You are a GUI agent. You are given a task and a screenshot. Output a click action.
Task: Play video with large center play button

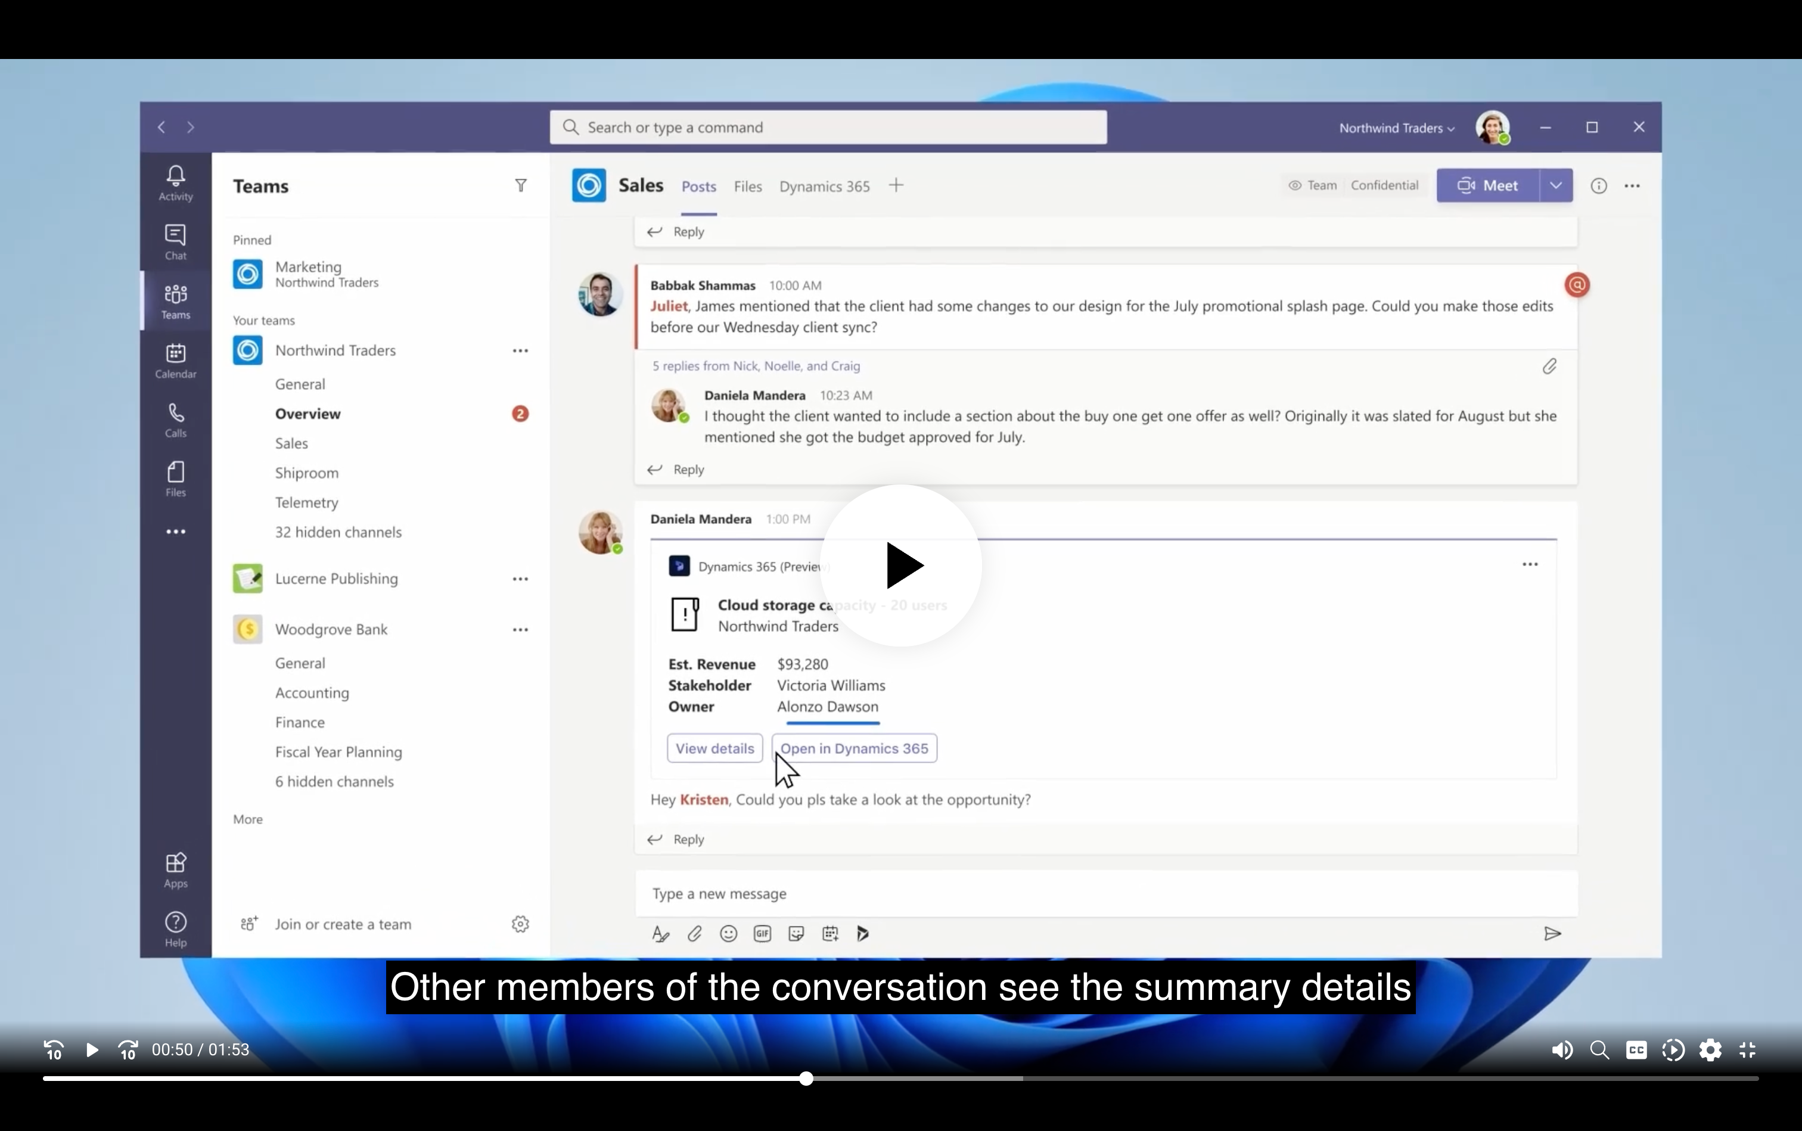point(902,565)
